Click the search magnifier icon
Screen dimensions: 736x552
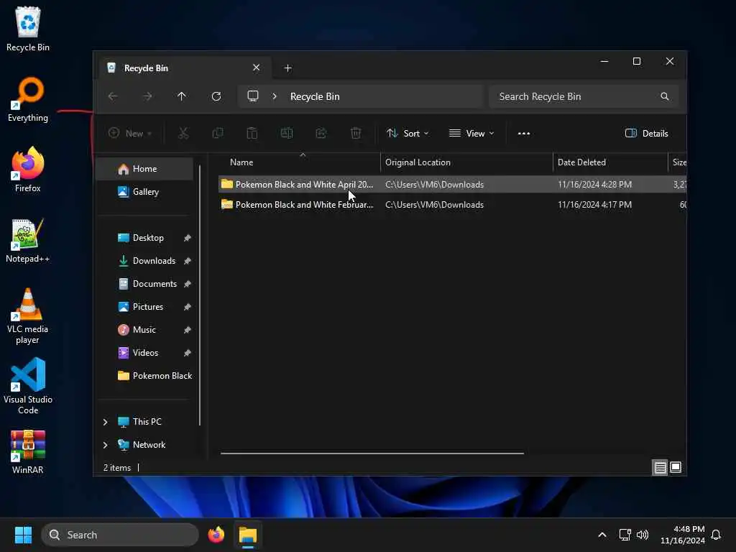665,96
